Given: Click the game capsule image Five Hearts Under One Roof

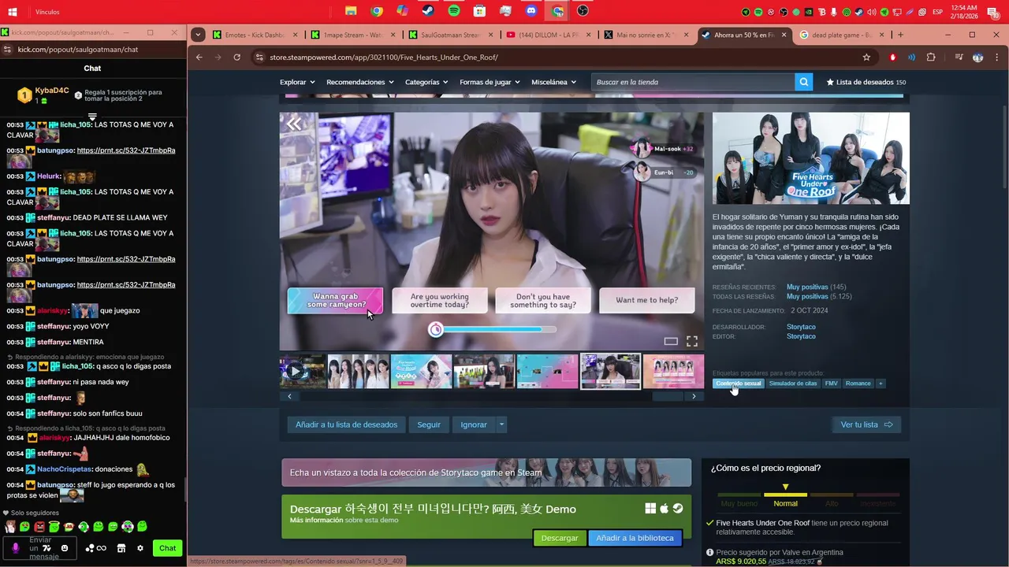Looking at the screenshot, I should pyautogui.click(x=811, y=158).
